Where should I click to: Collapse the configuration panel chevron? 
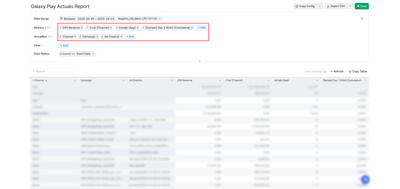point(199,61)
